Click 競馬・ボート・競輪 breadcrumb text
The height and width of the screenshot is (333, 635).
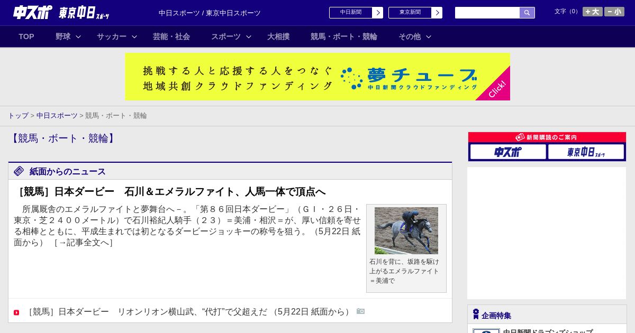pos(116,115)
